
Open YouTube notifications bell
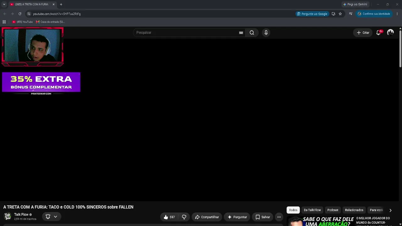pyautogui.click(x=379, y=33)
